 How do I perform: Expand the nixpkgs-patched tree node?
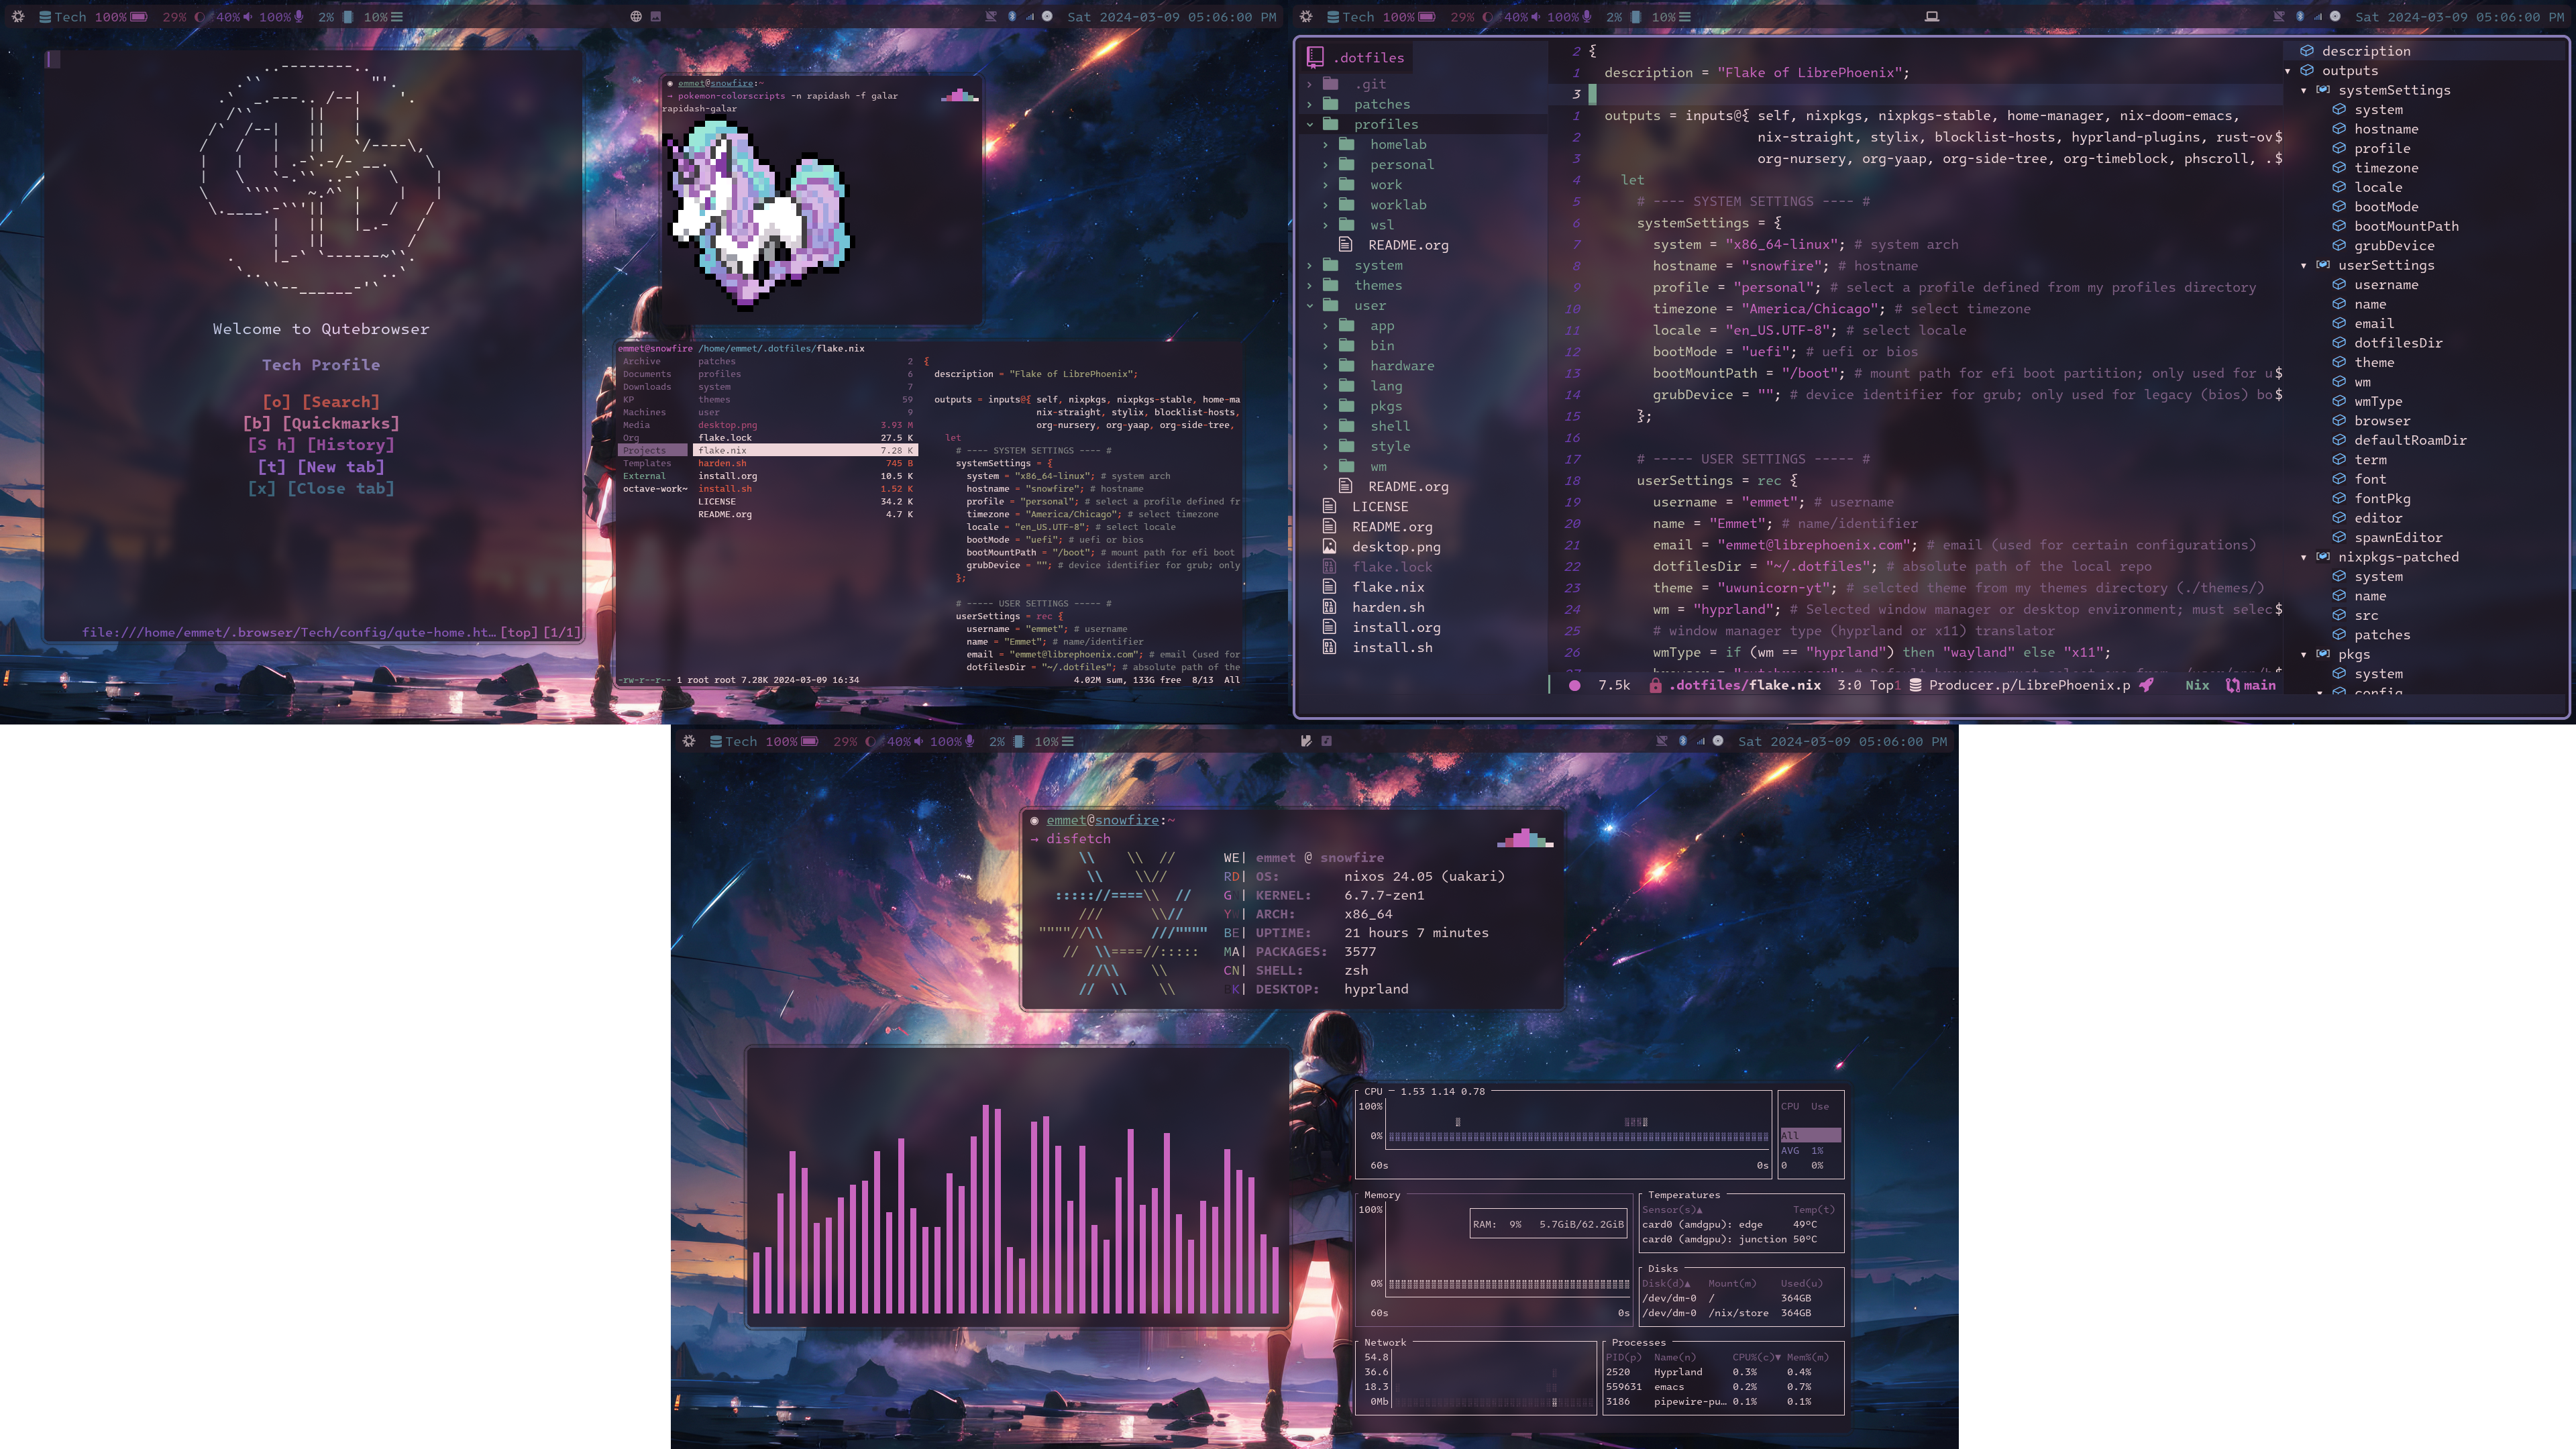coord(2304,557)
